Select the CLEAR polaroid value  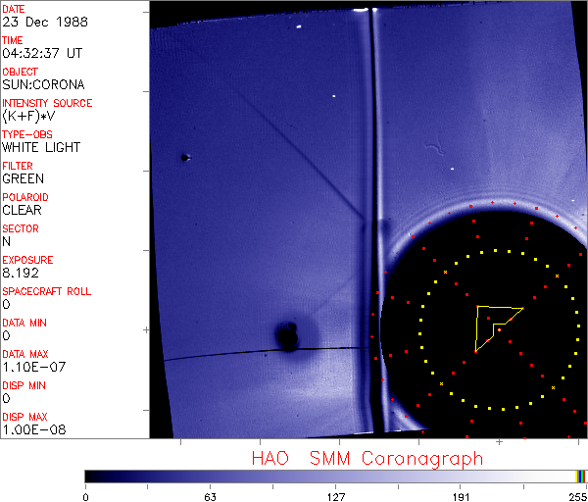tap(22, 210)
